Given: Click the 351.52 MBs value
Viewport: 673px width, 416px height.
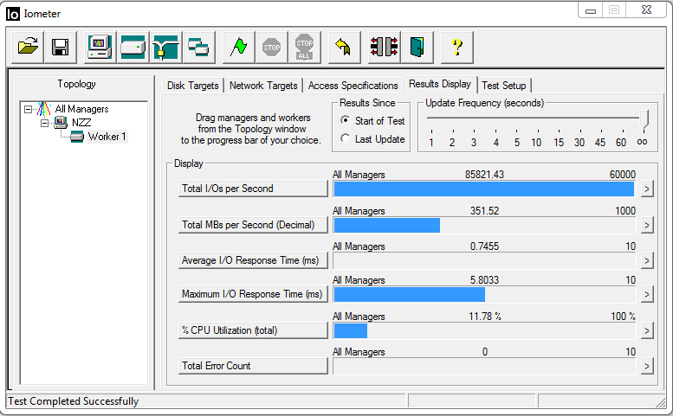Looking at the screenshot, I should (484, 211).
